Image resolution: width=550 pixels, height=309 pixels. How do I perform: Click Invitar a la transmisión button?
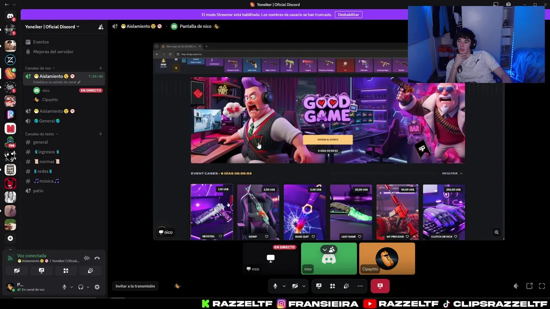coord(135,286)
